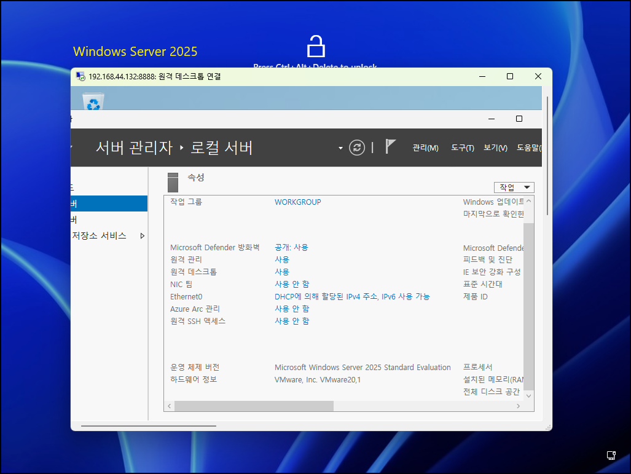This screenshot has width=631, height=474.
Task: Open the 도움말 menu
Action: 529,148
